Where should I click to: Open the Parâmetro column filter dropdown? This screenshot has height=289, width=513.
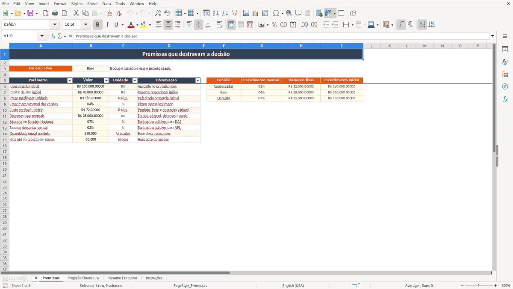tap(70, 80)
